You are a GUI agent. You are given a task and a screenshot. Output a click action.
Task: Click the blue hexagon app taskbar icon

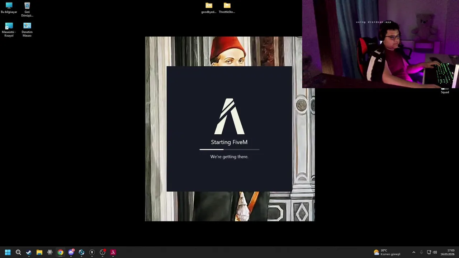point(81,252)
